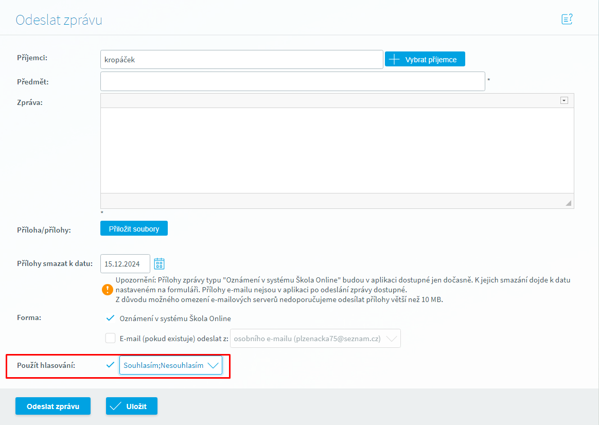The image size is (599, 425).
Task: Click the Uložit checkmark button
Action: pyautogui.click(x=131, y=406)
